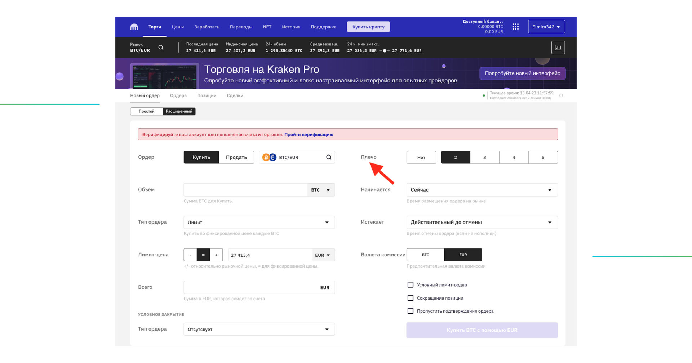
Task: Open the История menu item
Action: click(x=291, y=27)
